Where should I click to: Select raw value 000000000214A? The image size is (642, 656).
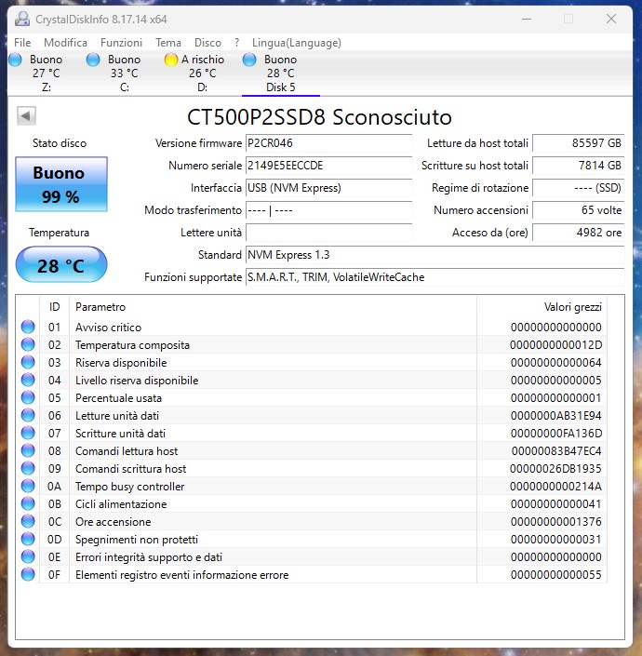555,486
